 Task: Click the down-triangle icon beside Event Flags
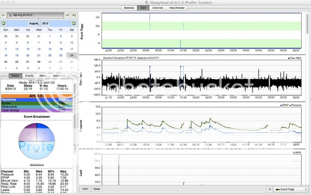(x=269, y=190)
